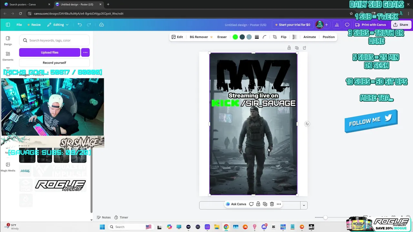The width and height of the screenshot is (413, 232).
Task: Start your trial for $0
Action: 292,24
